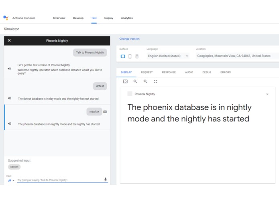279x198 pixels.
Task: Switch to the DEBUG tab
Action: click(x=207, y=72)
